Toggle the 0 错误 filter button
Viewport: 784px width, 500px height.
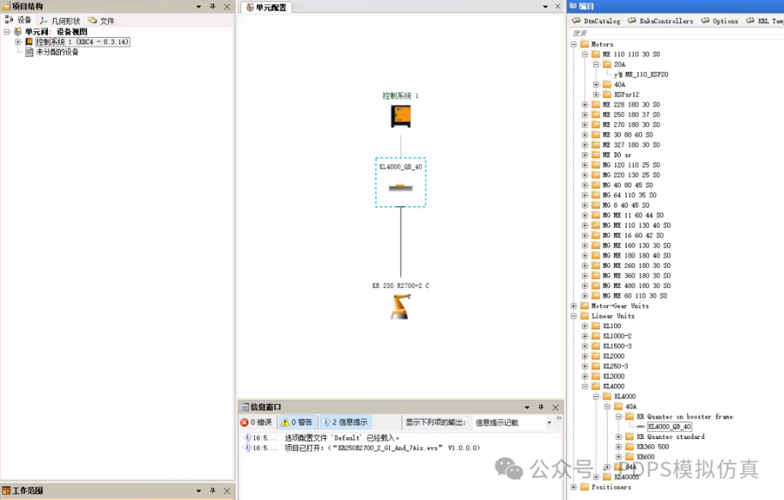[x=256, y=422]
